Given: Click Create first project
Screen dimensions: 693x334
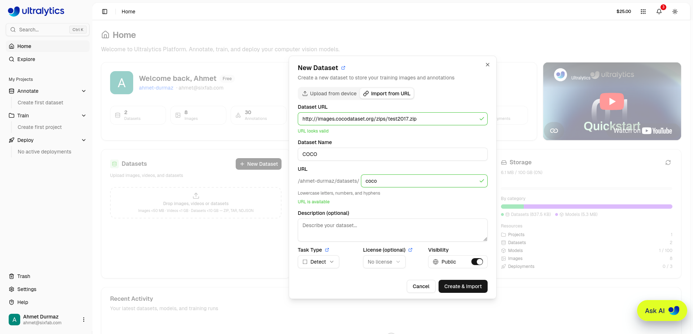Looking at the screenshot, I should tap(40, 127).
